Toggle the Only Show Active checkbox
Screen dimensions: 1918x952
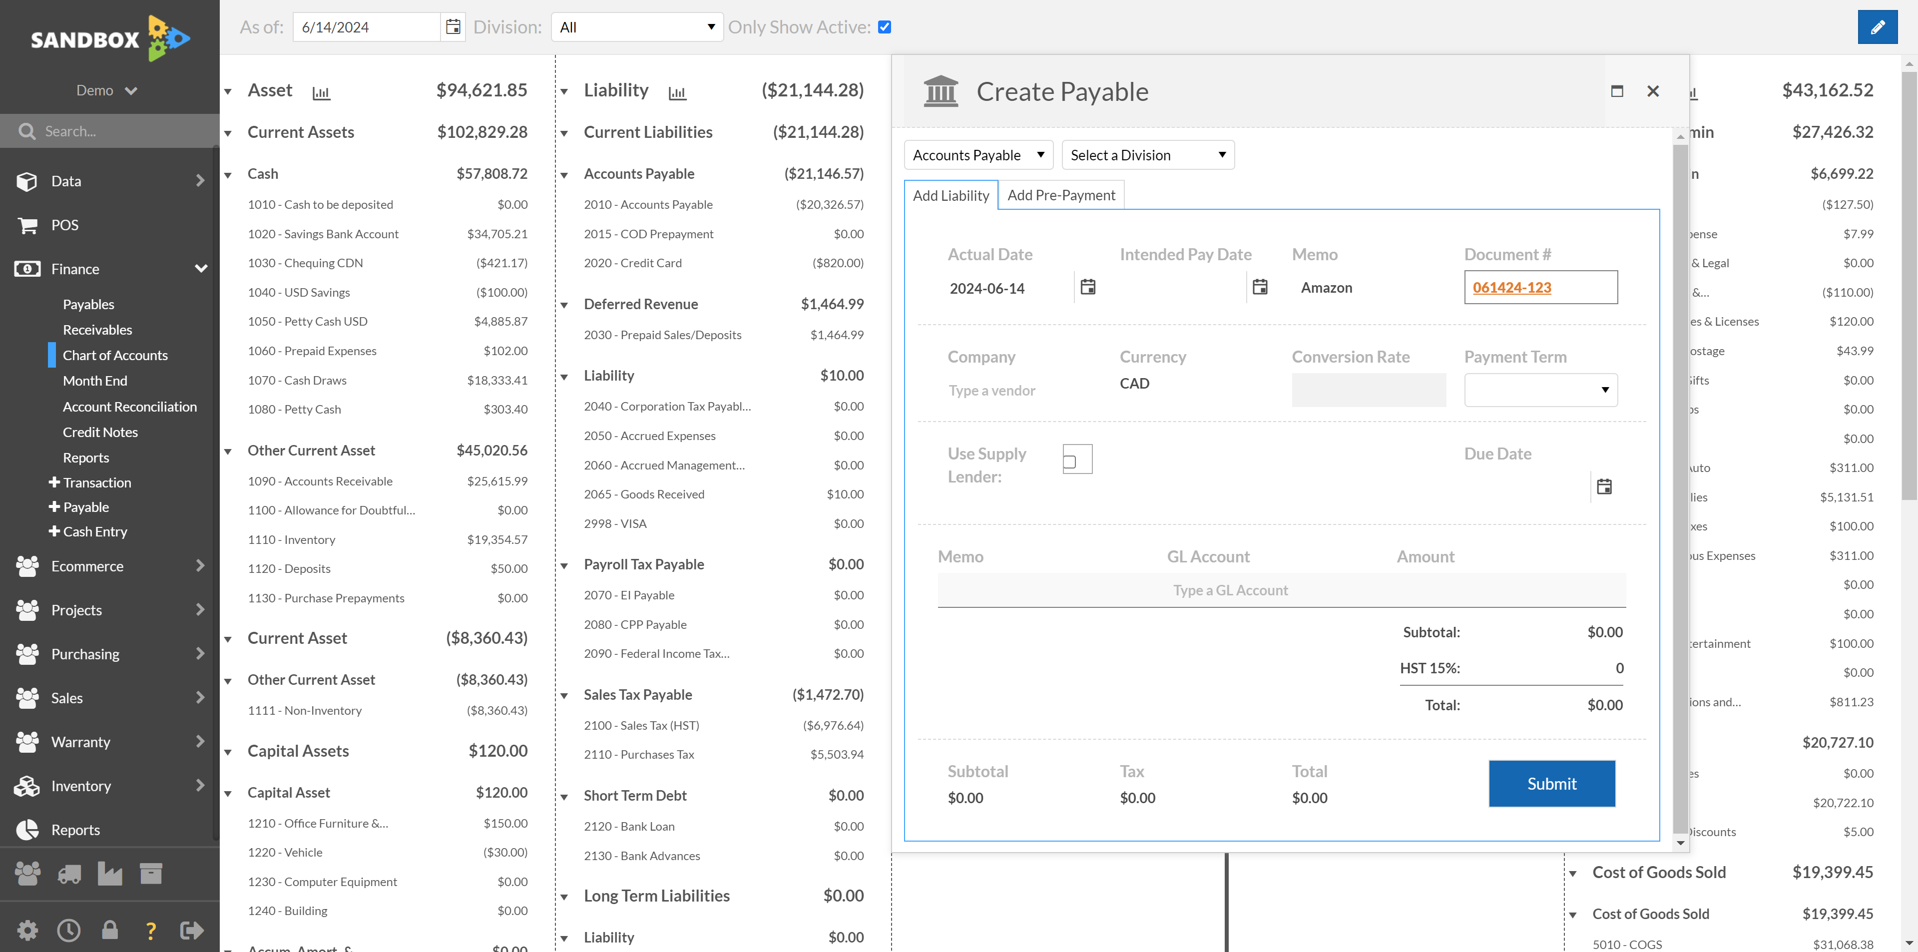(x=885, y=27)
